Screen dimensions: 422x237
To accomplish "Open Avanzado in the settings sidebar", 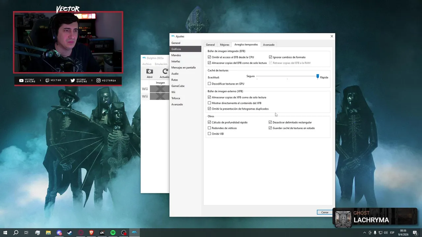I will 185,104.
